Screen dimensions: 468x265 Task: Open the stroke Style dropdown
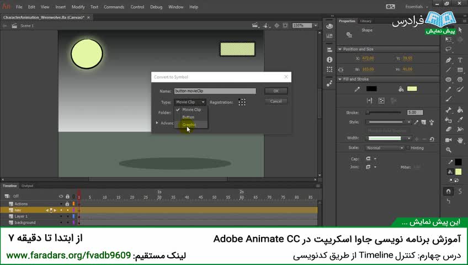(x=389, y=122)
